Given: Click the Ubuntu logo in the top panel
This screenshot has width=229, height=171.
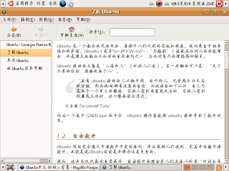Looking at the screenshot, I should [x=11, y=3].
